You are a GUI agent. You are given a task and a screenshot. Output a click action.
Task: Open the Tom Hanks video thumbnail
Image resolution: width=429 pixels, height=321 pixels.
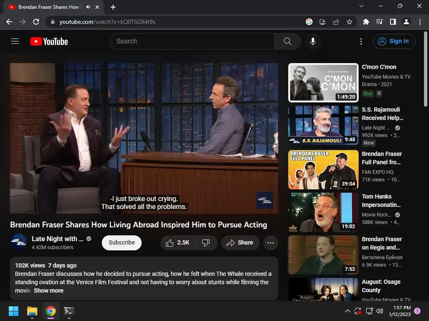[x=323, y=212]
